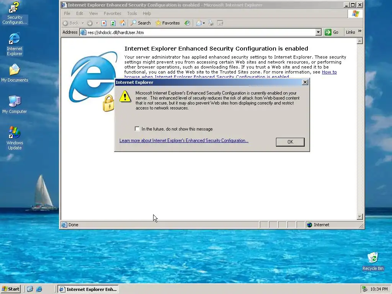Select Recycle Bin desktop icon
392x294 pixels.
(x=373, y=261)
